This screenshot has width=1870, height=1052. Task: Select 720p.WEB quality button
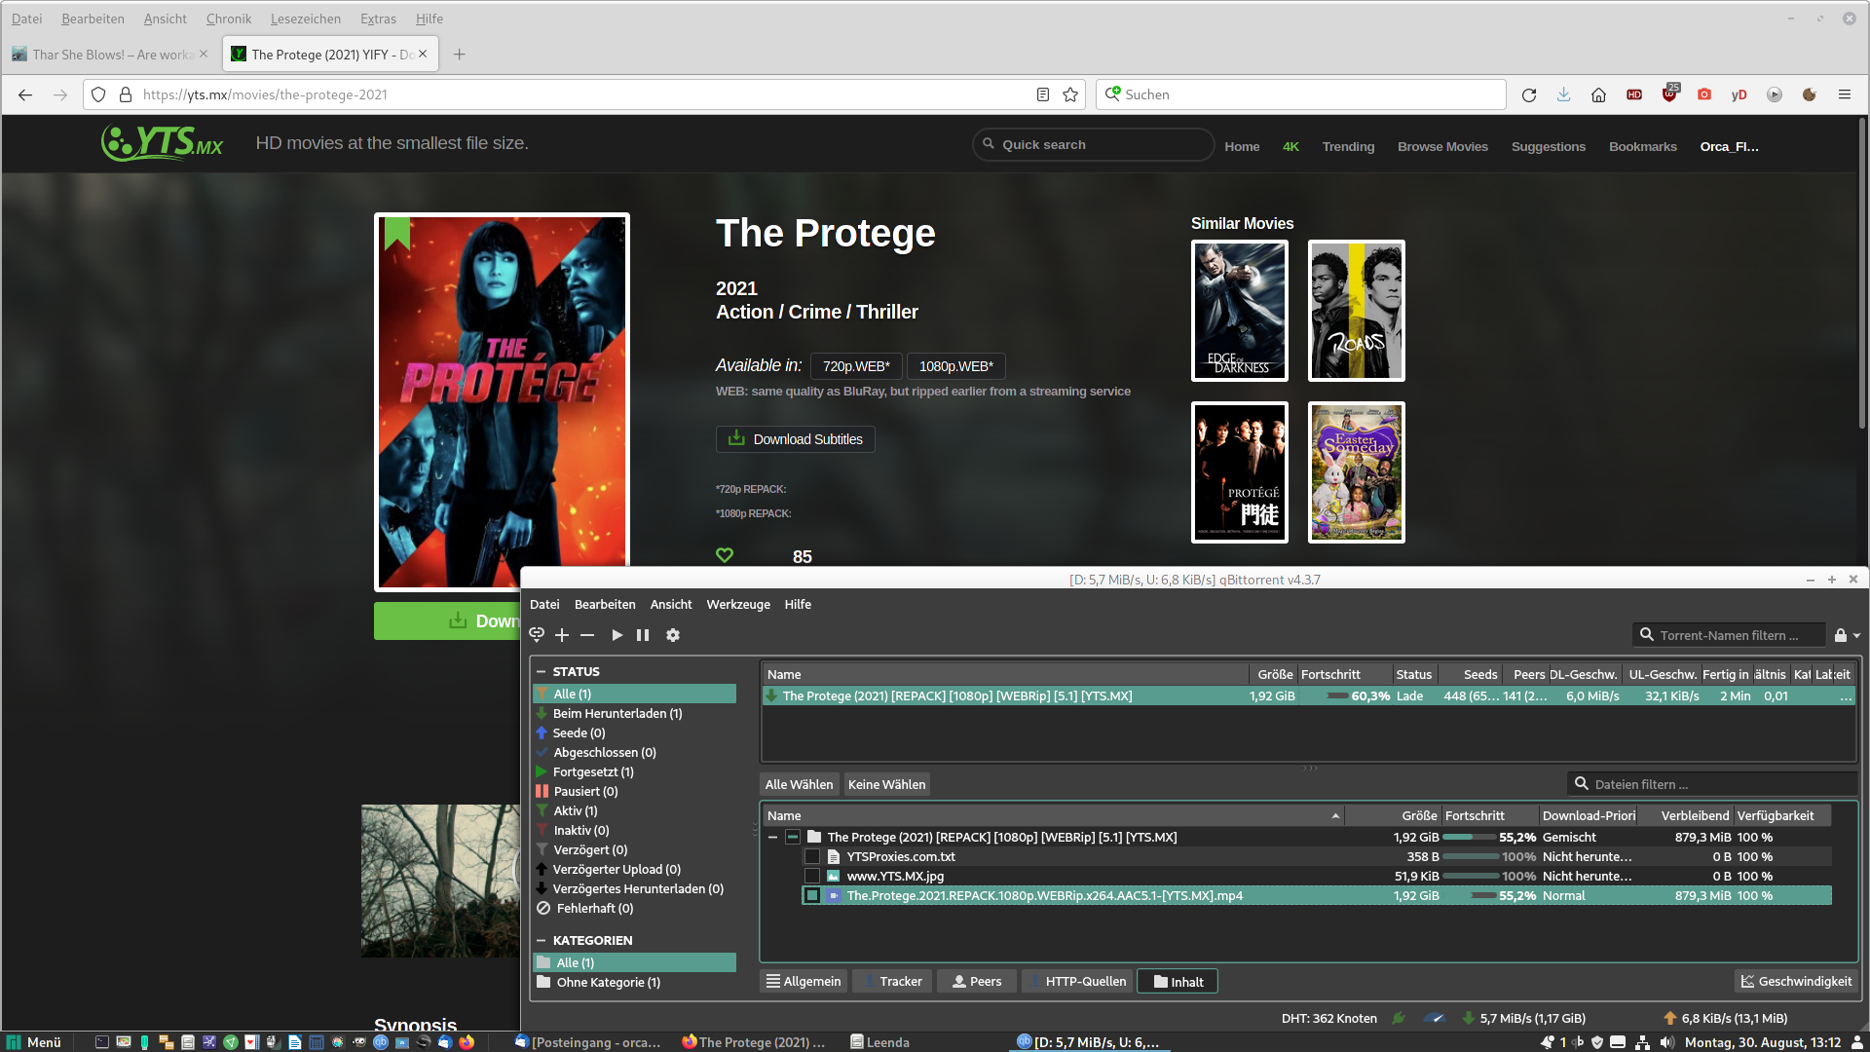(857, 366)
